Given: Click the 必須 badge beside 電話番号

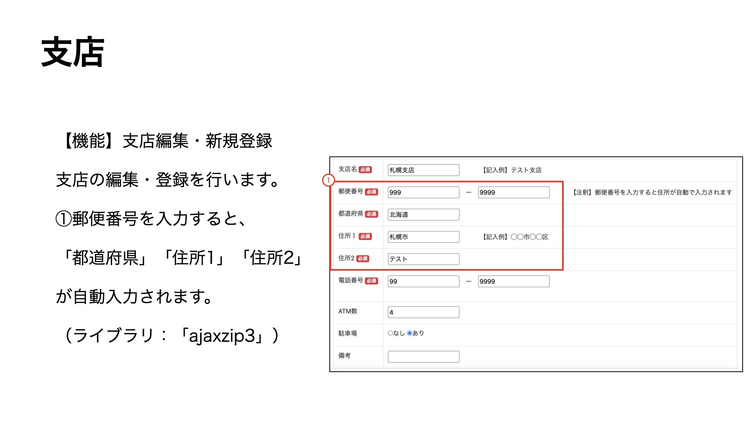Looking at the screenshot, I should point(371,281).
